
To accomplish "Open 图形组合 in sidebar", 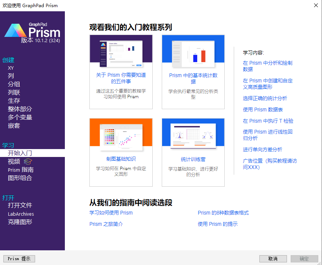I will pyautogui.click(x=20, y=178).
